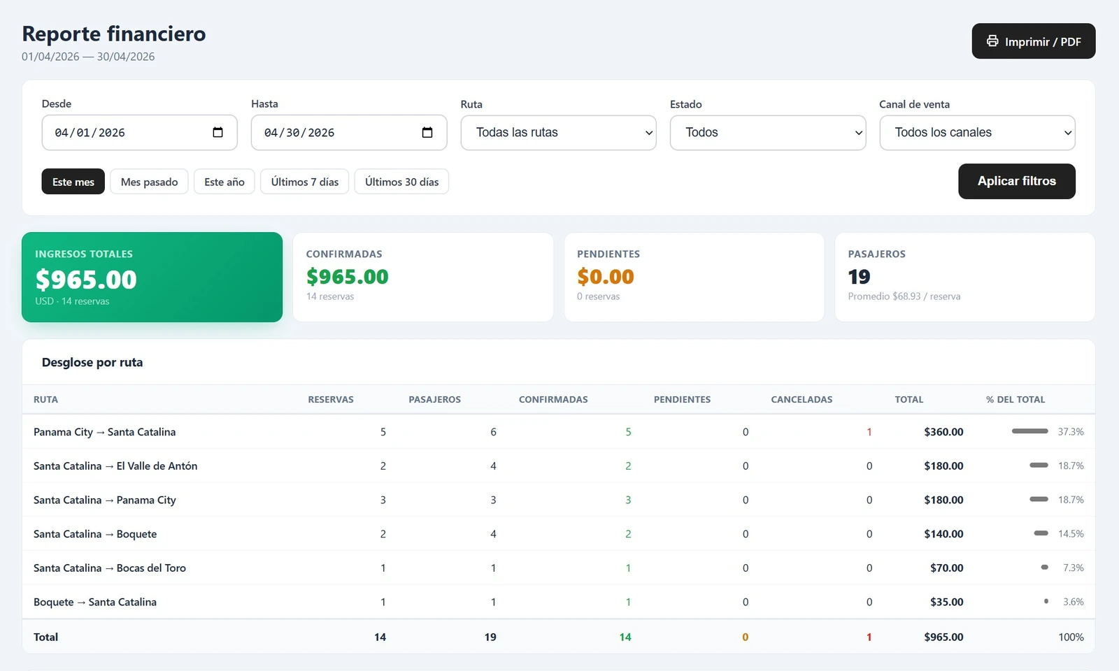Viewport: 1119px width, 671px height.
Task: Click the 14.5% progress bar
Action: click(x=1041, y=533)
